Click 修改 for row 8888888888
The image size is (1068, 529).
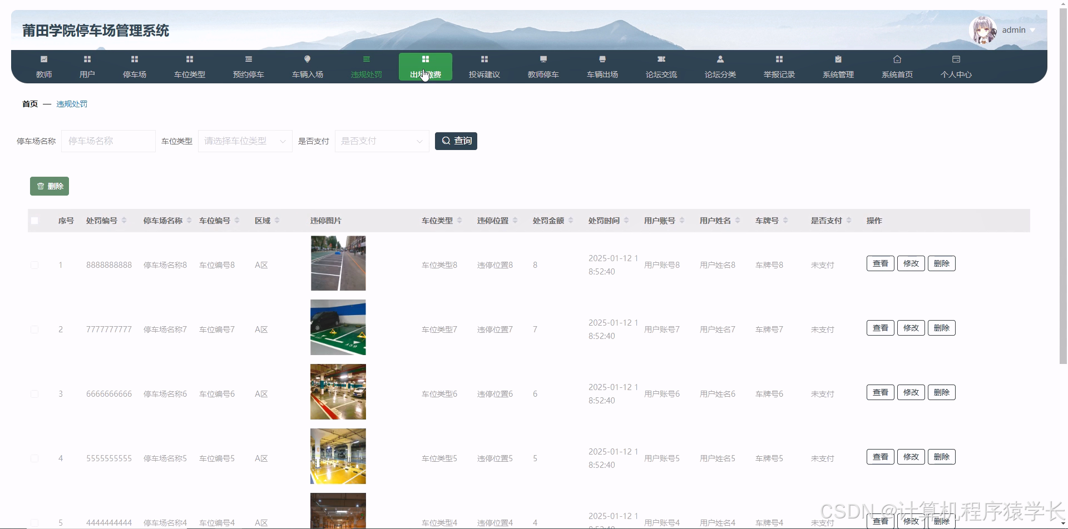911,263
